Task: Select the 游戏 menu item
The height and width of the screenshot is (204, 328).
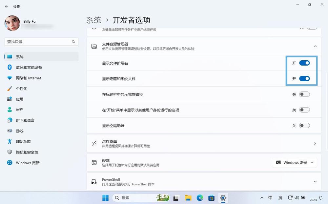Action: (20, 131)
